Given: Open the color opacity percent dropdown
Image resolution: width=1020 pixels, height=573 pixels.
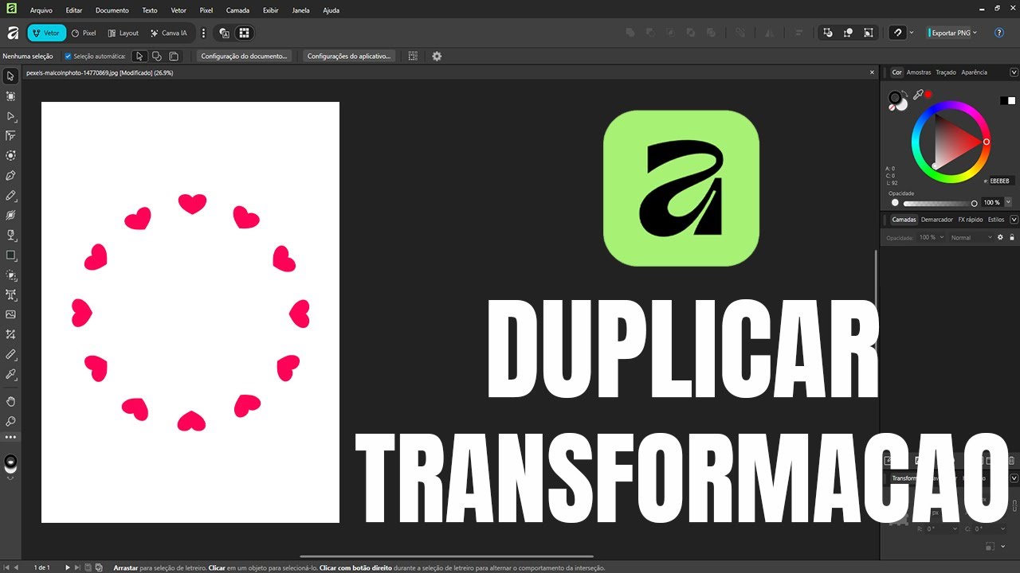Looking at the screenshot, I should pyautogui.click(x=1008, y=203).
